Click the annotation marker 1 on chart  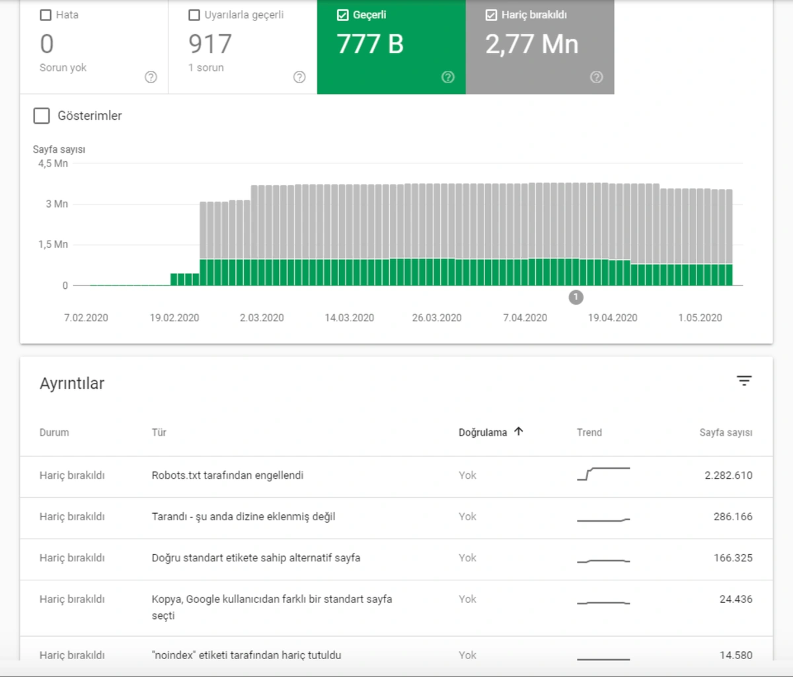coord(576,298)
